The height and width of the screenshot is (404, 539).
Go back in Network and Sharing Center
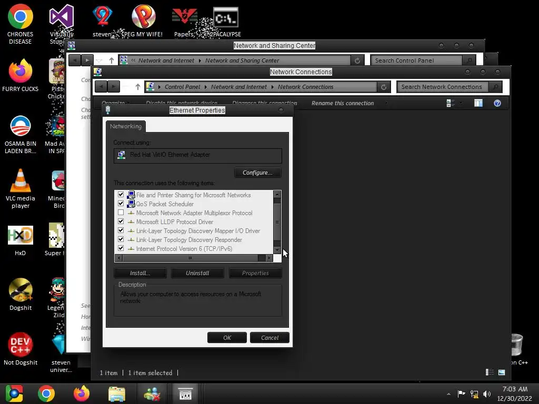pos(75,60)
